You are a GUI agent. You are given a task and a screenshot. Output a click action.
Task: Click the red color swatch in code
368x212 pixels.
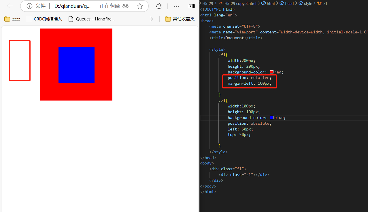(x=272, y=72)
